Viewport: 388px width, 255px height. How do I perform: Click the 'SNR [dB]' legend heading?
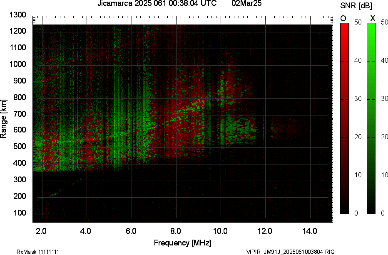pos(356,6)
